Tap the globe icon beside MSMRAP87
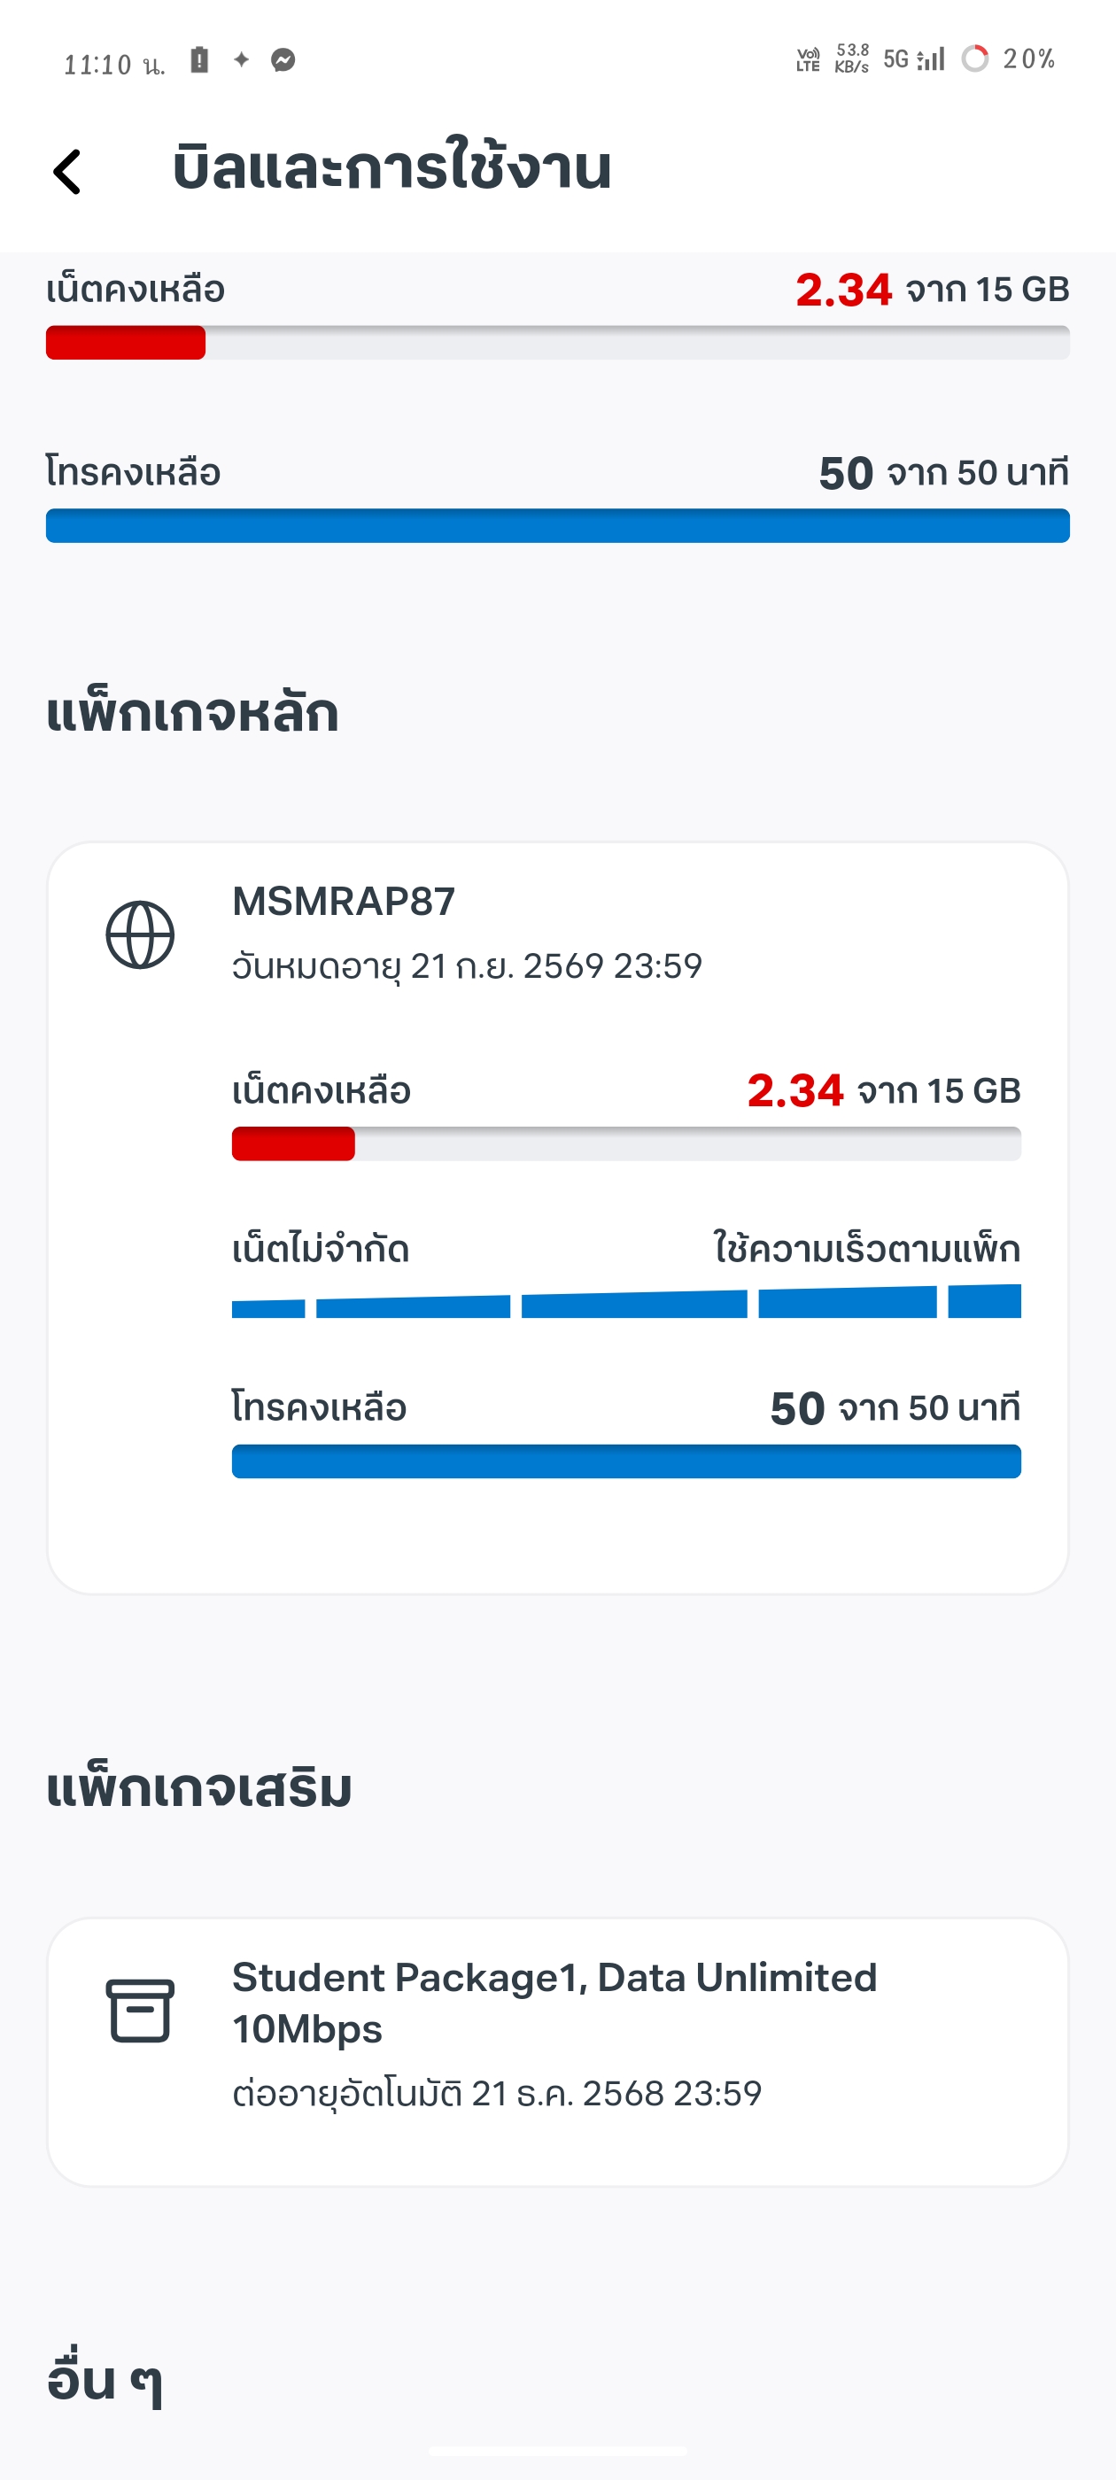The image size is (1116, 2480). [x=140, y=934]
